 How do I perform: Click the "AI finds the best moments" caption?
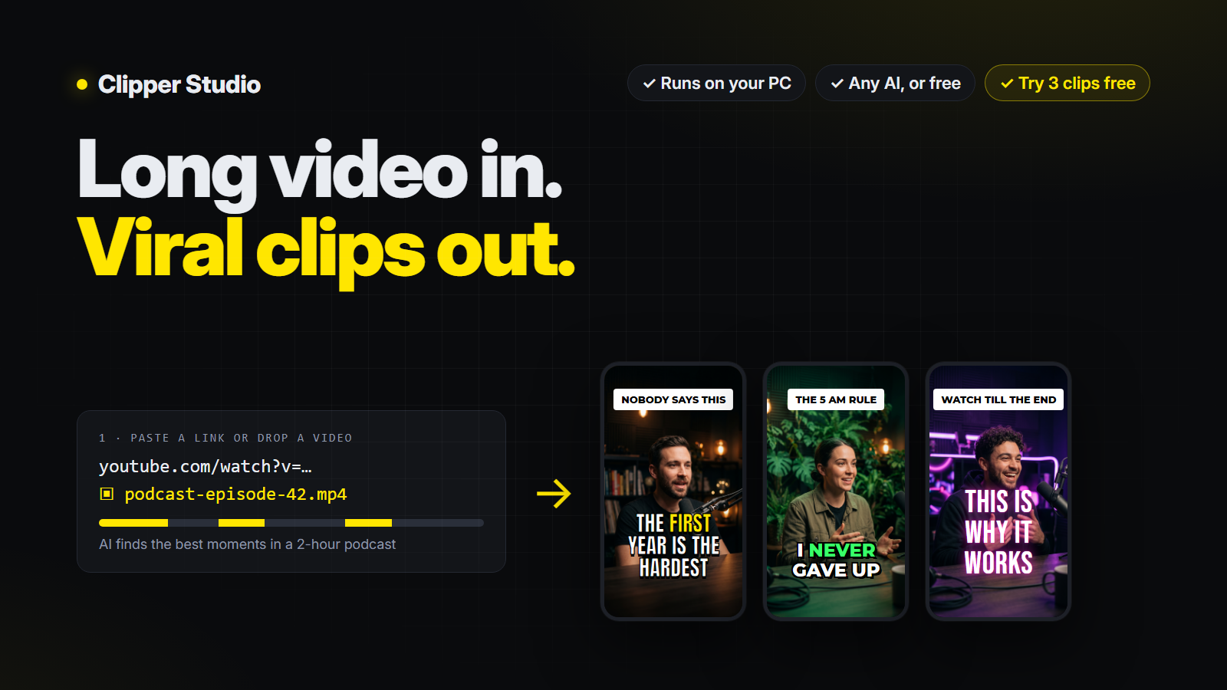(x=247, y=544)
